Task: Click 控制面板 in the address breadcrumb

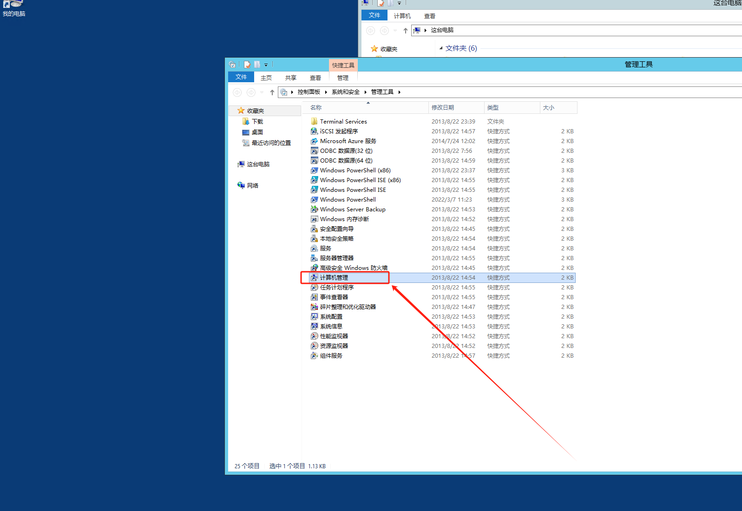Action: [309, 92]
